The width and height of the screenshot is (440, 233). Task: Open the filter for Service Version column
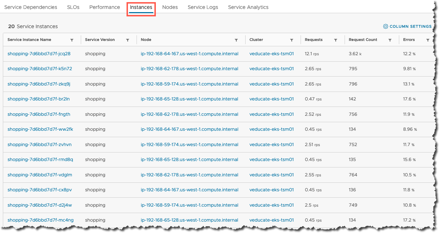128,40
